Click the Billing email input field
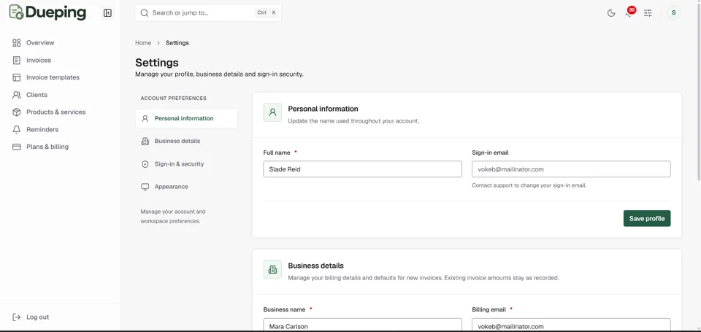 pos(571,325)
